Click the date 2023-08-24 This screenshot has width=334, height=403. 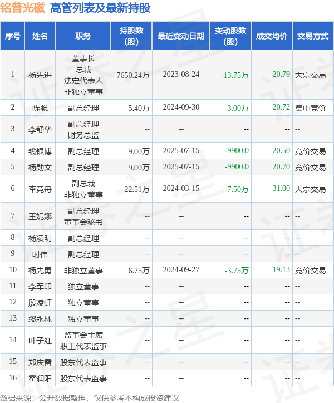pos(181,74)
